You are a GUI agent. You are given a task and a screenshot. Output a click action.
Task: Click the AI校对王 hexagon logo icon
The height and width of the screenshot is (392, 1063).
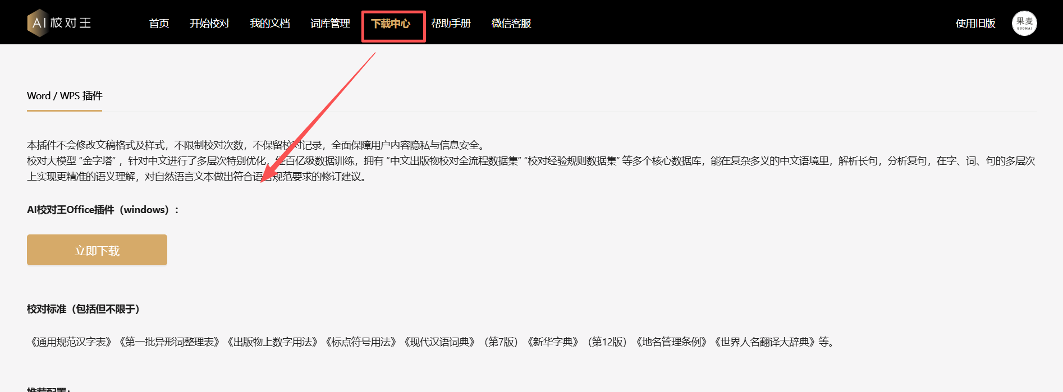[x=38, y=23]
